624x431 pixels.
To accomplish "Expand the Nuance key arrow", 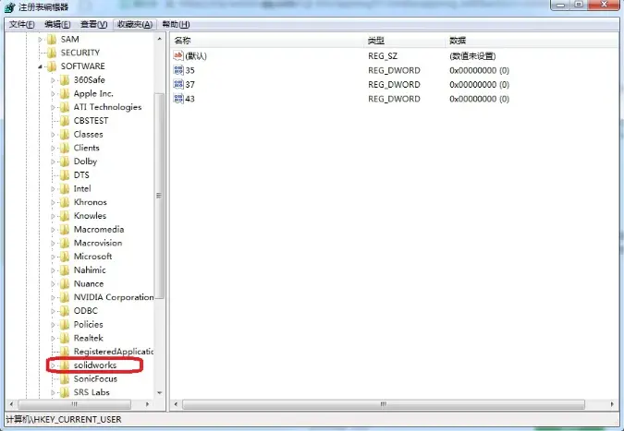I will pos(53,284).
